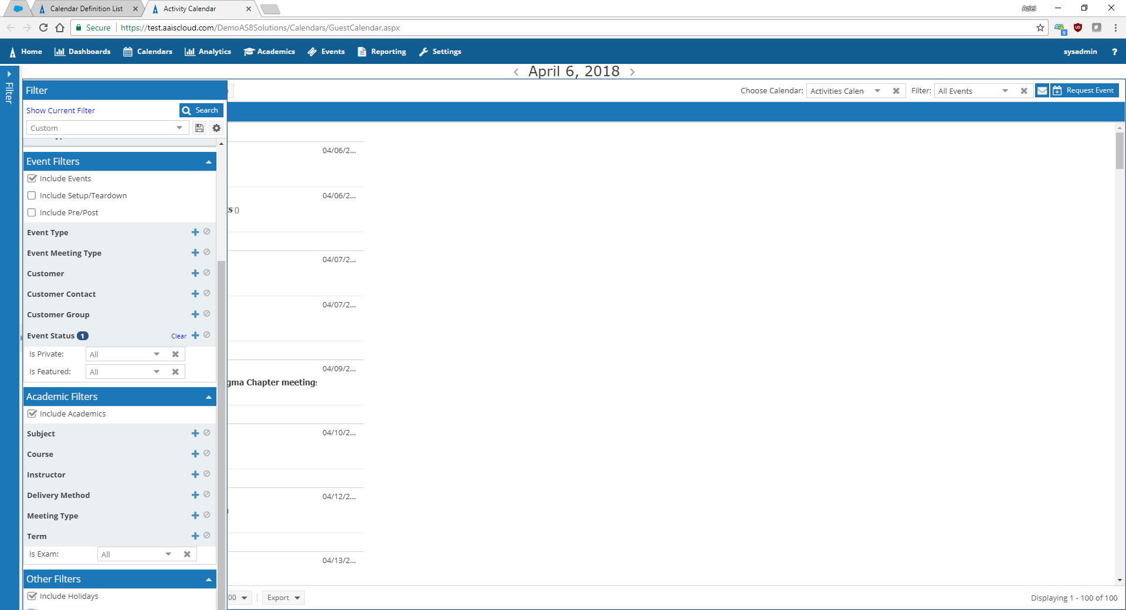Clear the Customer filter using slash icon

[x=207, y=273]
